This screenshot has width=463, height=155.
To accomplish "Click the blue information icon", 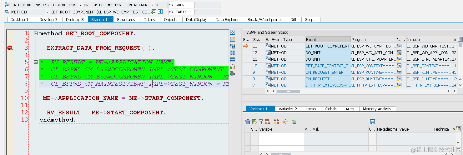I will click(x=160, y=12).
